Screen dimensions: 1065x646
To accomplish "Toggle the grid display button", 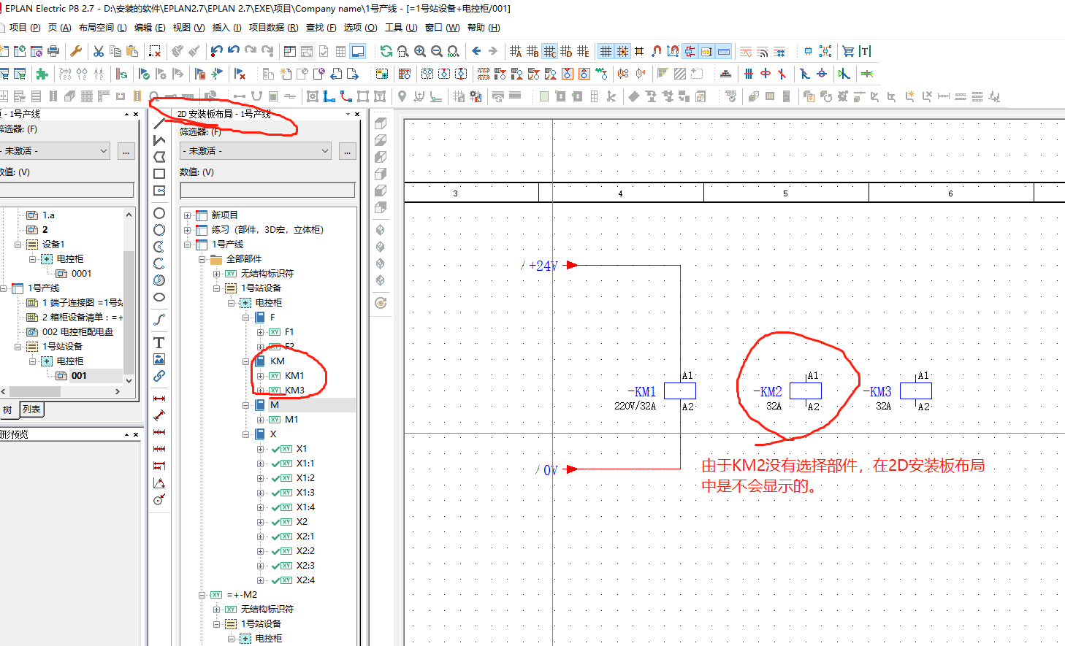I will [x=606, y=51].
